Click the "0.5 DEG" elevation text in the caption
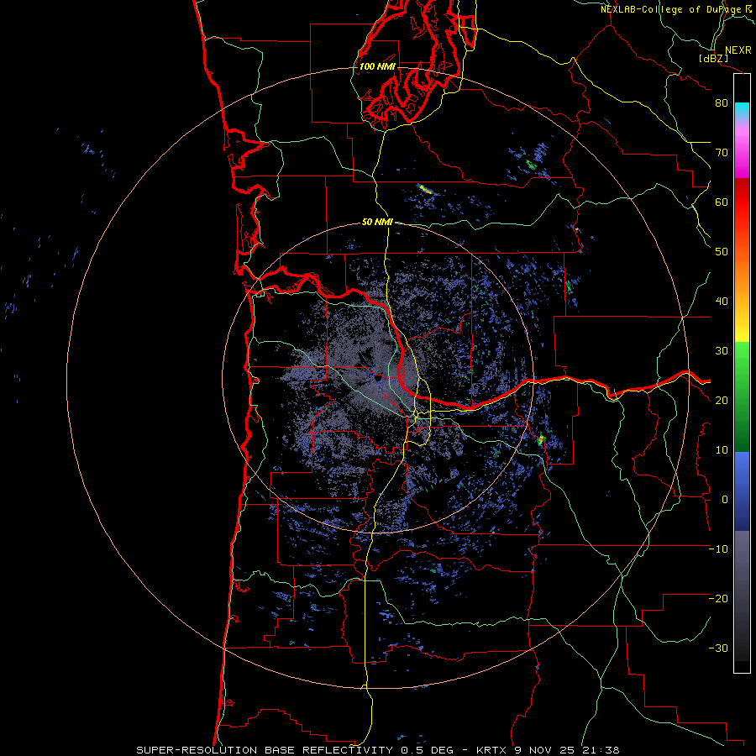 [x=428, y=750]
